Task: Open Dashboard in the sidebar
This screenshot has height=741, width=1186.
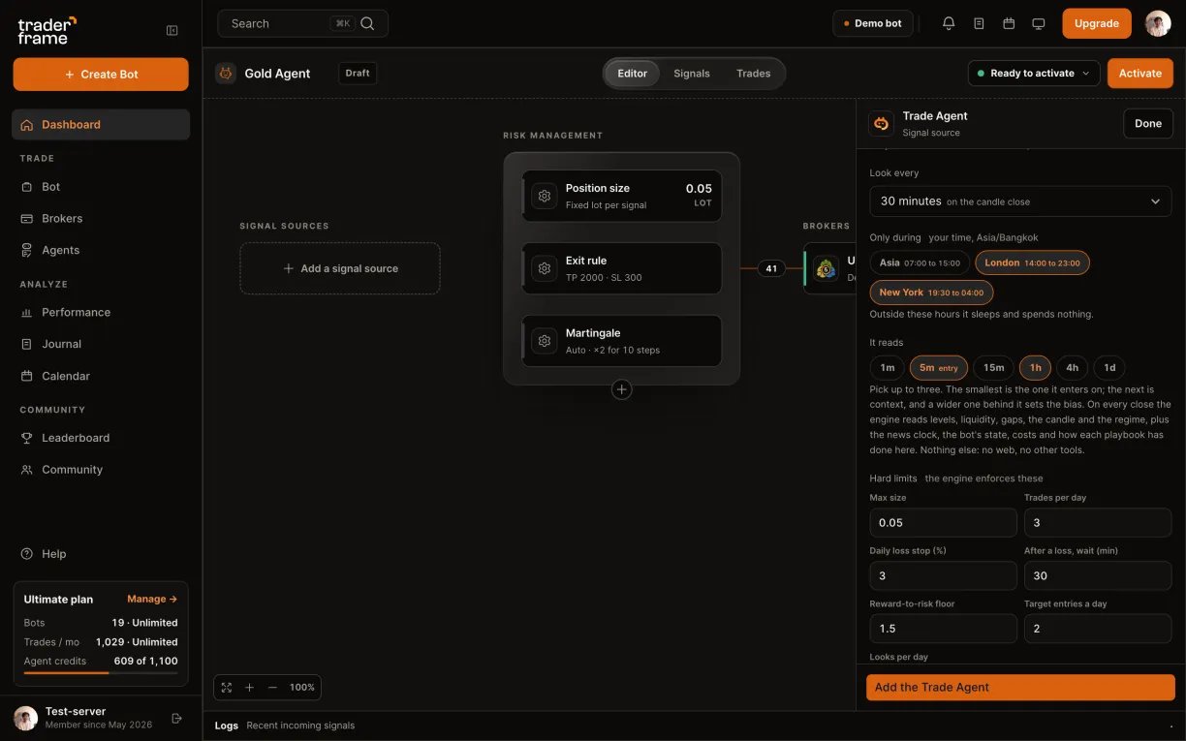Action: tap(101, 124)
